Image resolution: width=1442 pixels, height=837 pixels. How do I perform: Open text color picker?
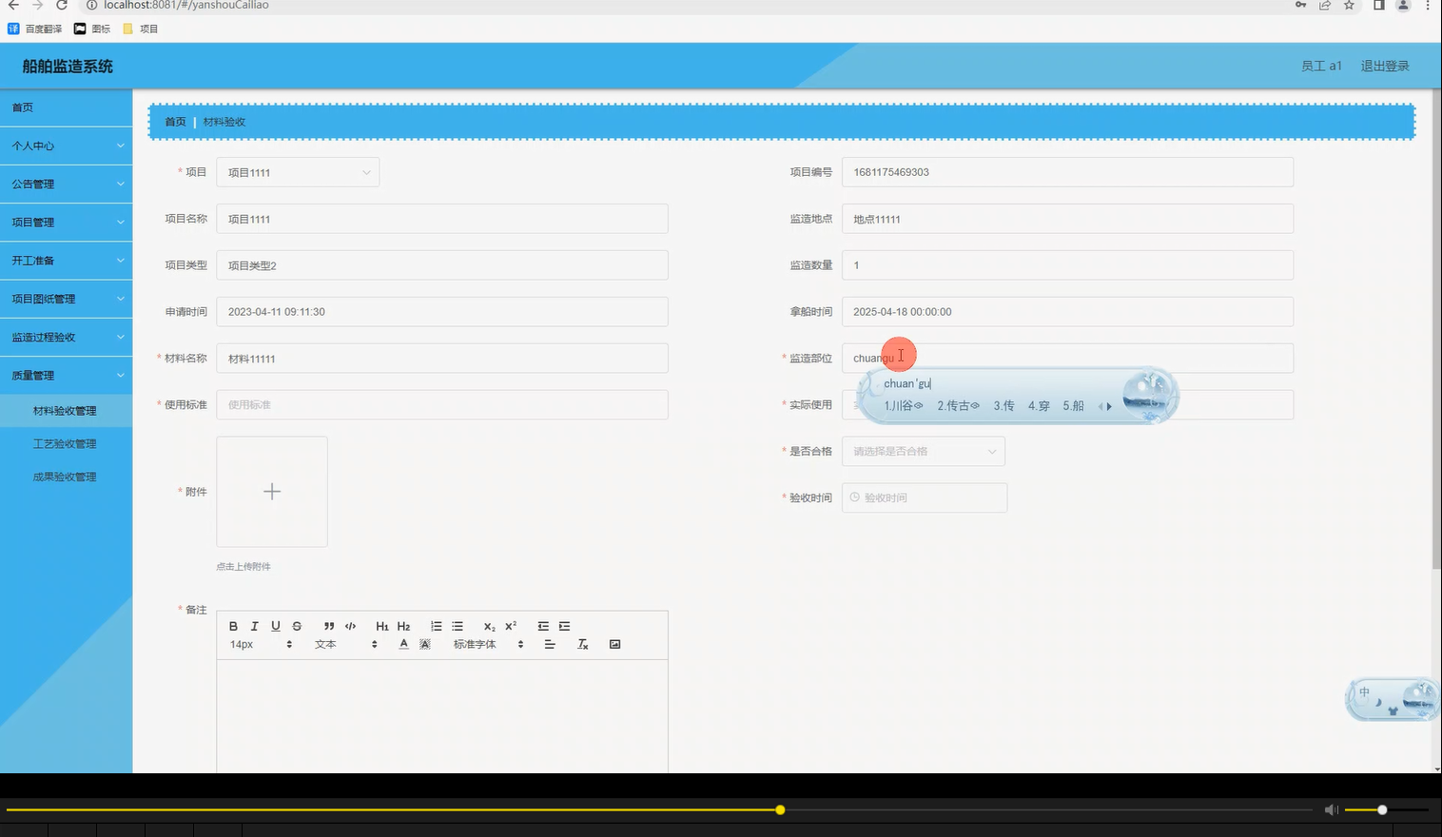pos(403,644)
